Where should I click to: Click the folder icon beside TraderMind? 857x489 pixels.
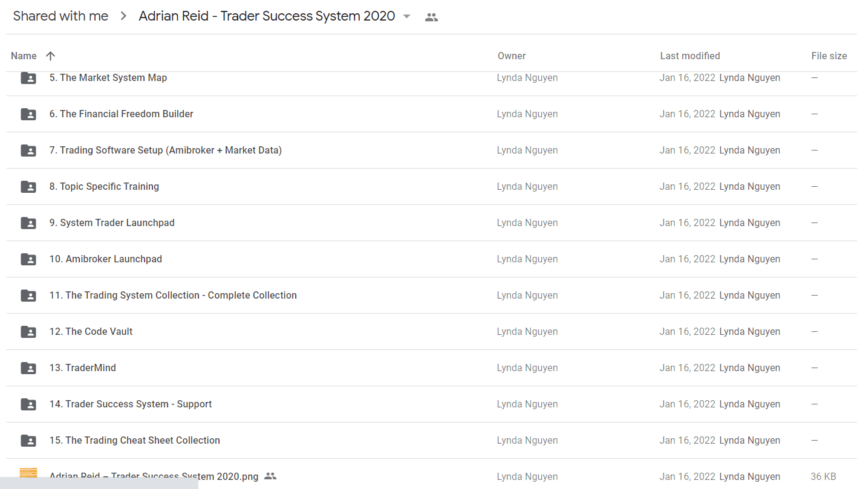pyautogui.click(x=28, y=368)
